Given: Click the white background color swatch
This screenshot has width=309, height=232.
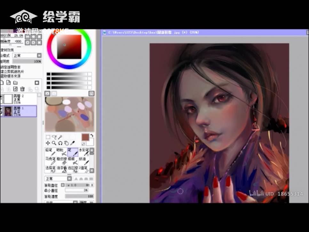Looking at the screenshot, I should pyautogui.click(x=91, y=142).
